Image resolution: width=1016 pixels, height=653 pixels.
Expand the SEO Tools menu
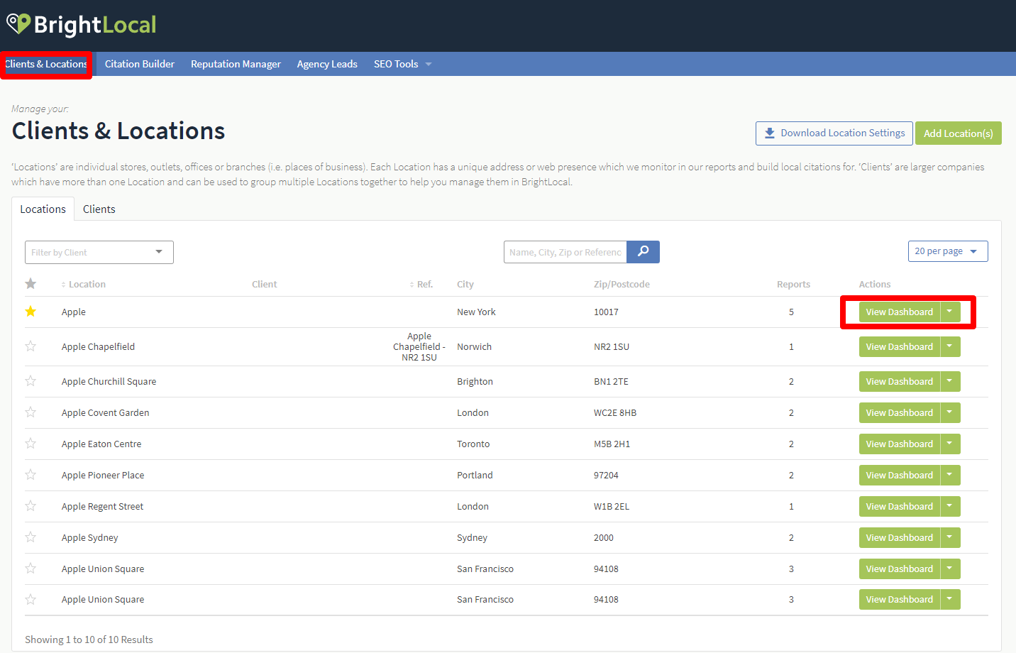pyautogui.click(x=402, y=64)
